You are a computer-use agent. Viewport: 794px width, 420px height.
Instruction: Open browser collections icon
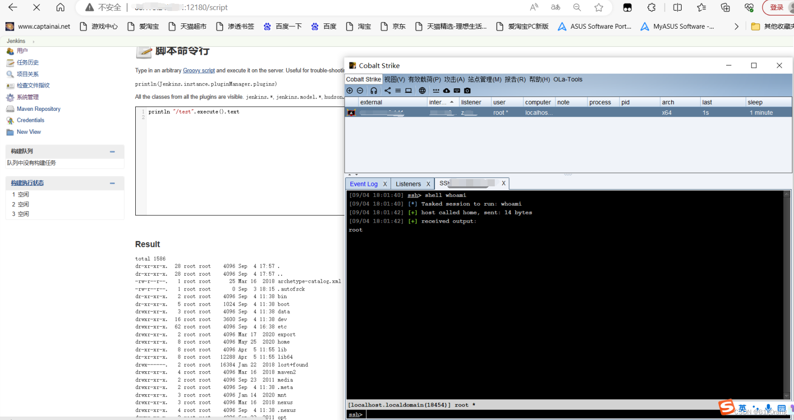click(x=725, y=7)
